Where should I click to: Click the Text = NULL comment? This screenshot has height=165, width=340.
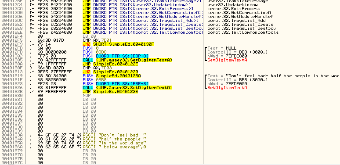coord(221,48)
